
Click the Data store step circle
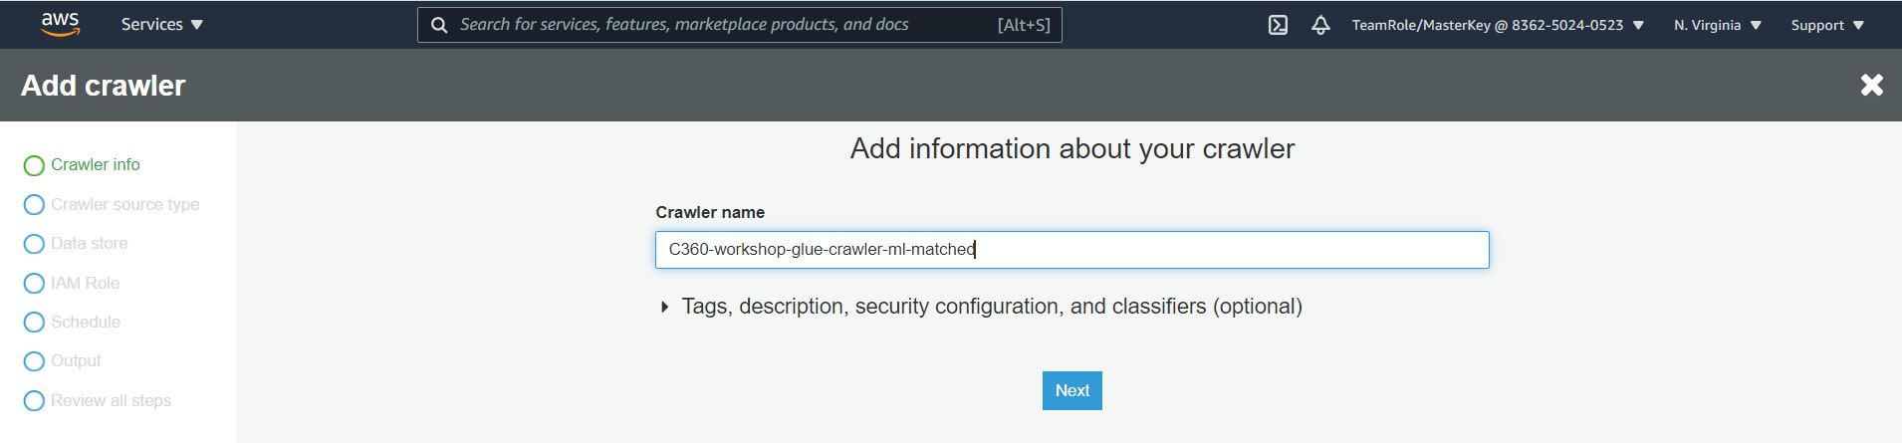point(34,244)
